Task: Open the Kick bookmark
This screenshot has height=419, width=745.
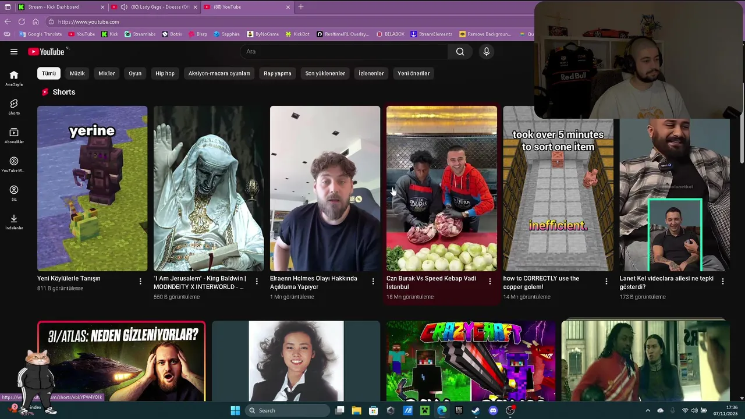Action: click(110, 34)
